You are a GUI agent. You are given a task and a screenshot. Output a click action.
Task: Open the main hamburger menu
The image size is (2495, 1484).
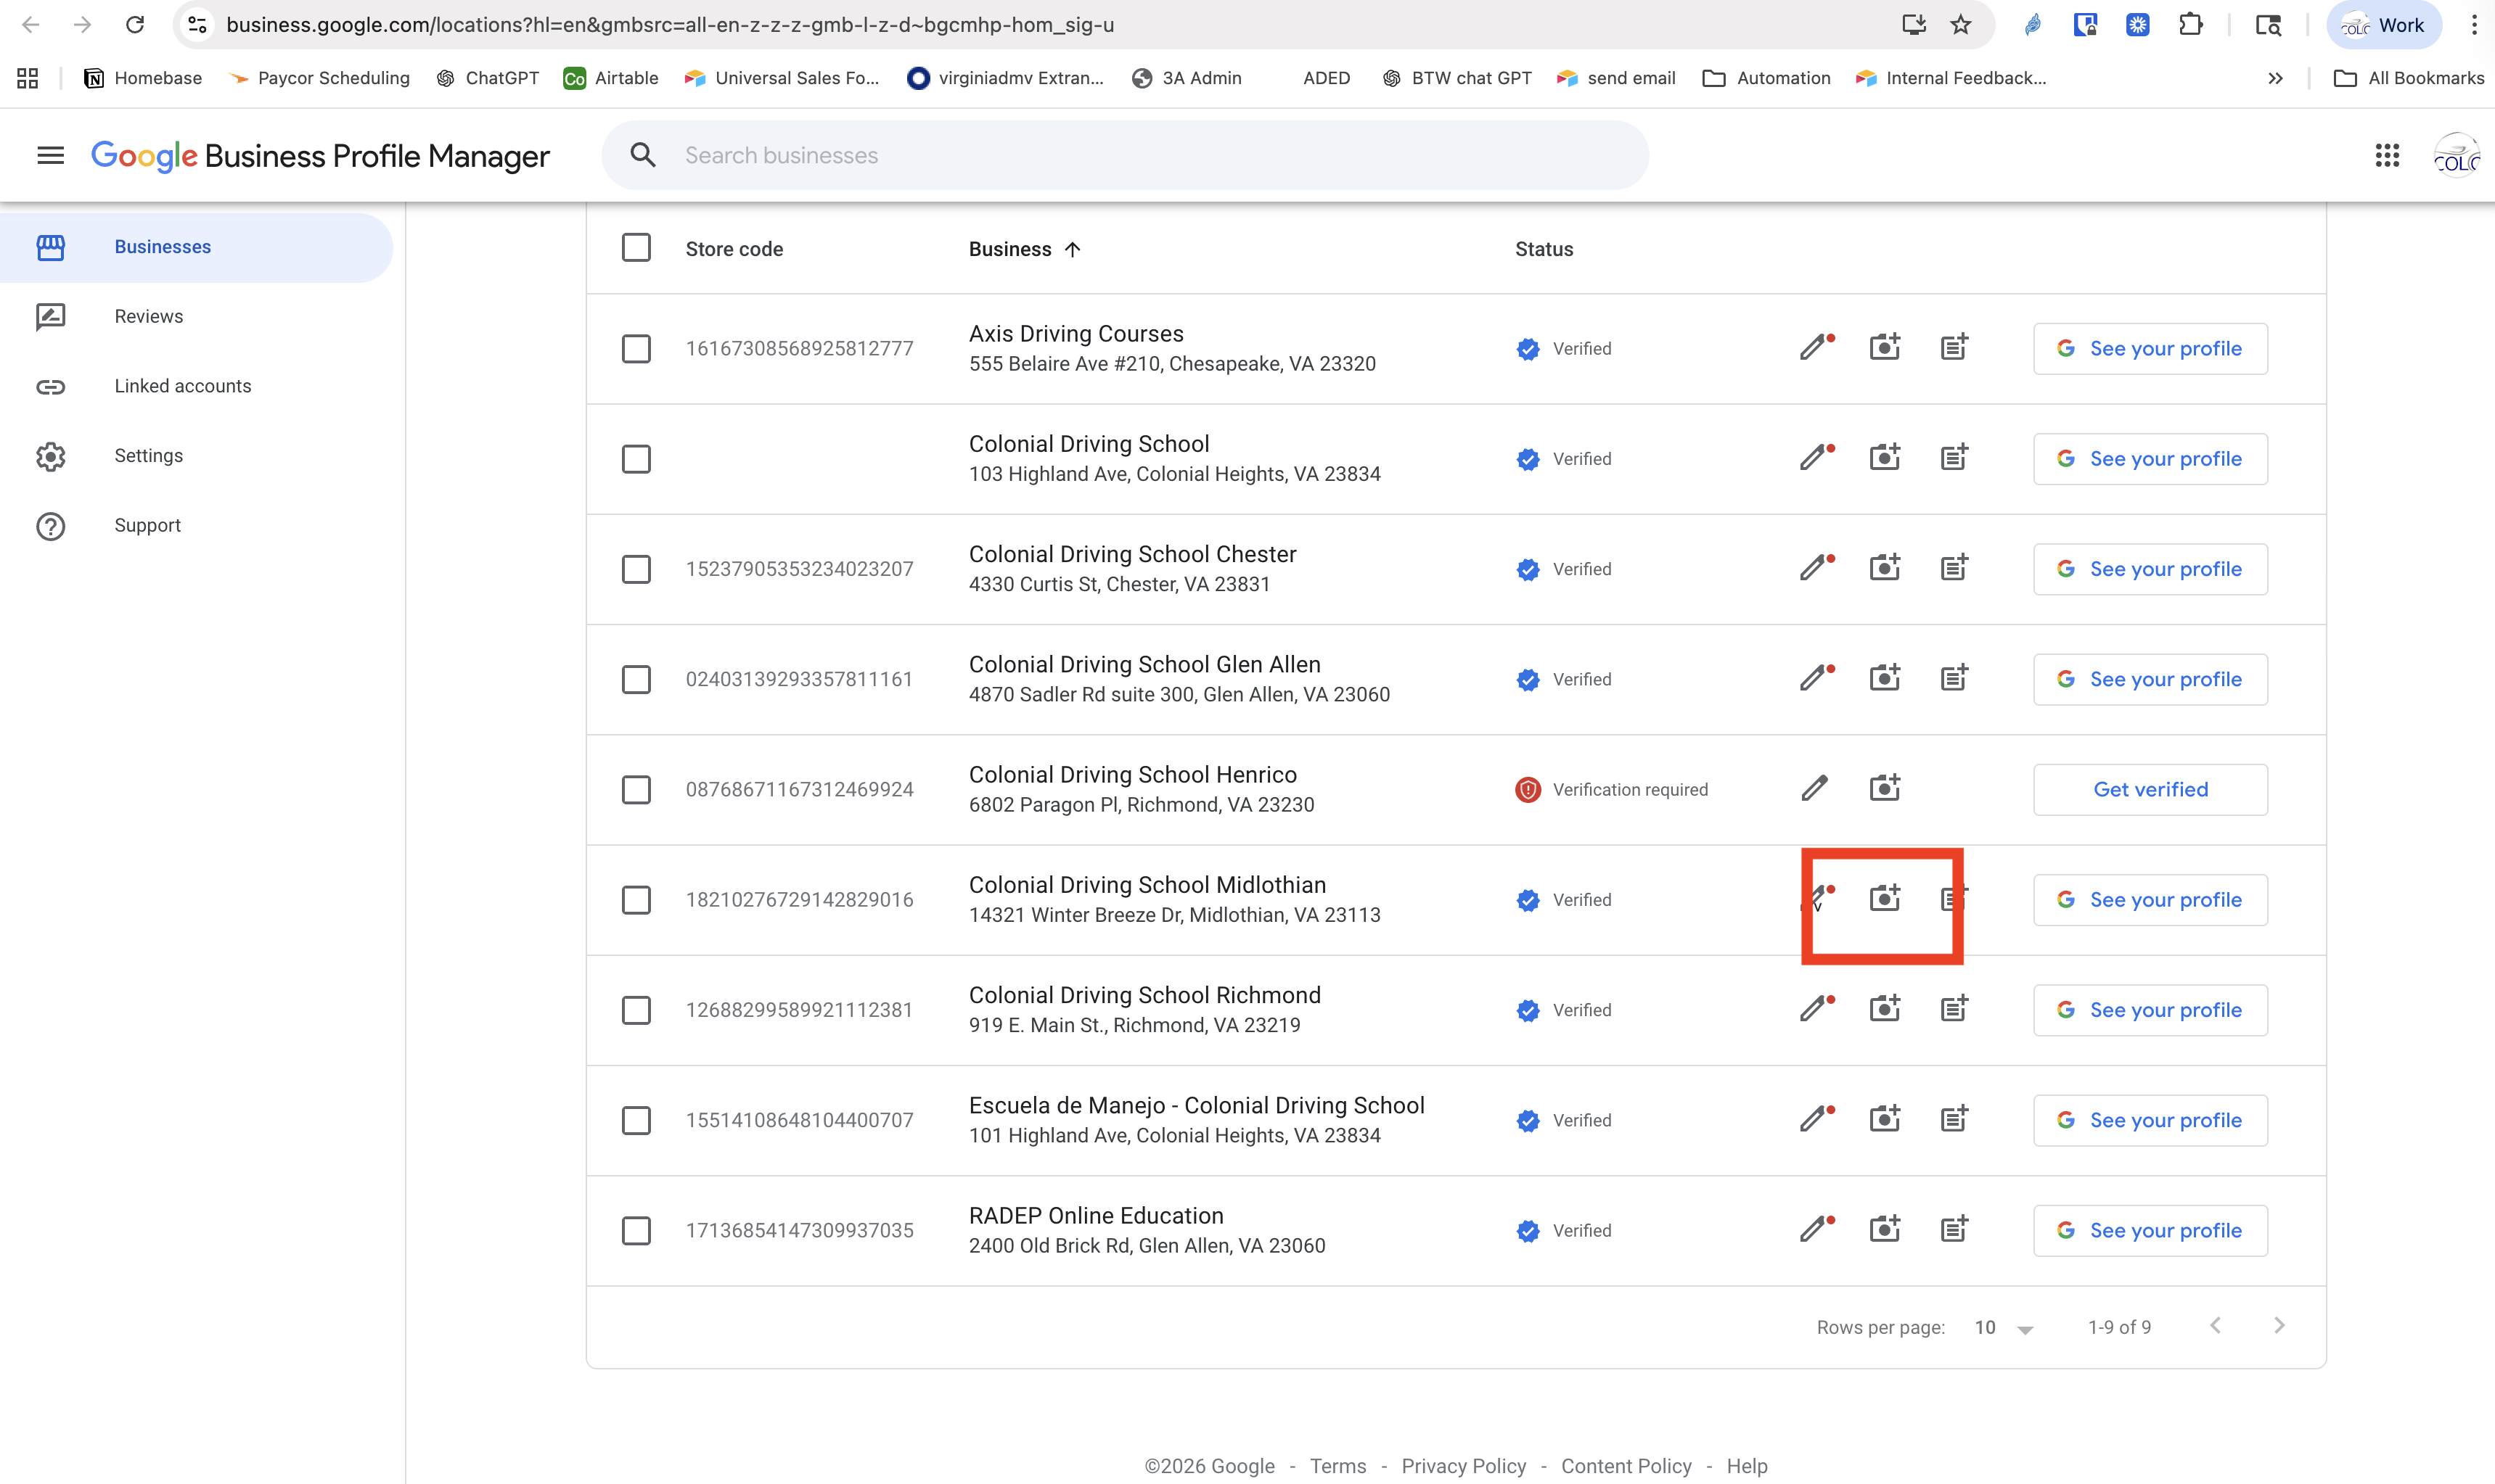tap(50, 155)
